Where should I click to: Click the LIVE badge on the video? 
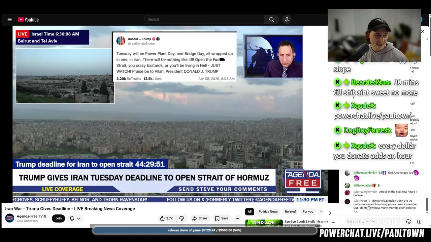[x=23, y=34]
